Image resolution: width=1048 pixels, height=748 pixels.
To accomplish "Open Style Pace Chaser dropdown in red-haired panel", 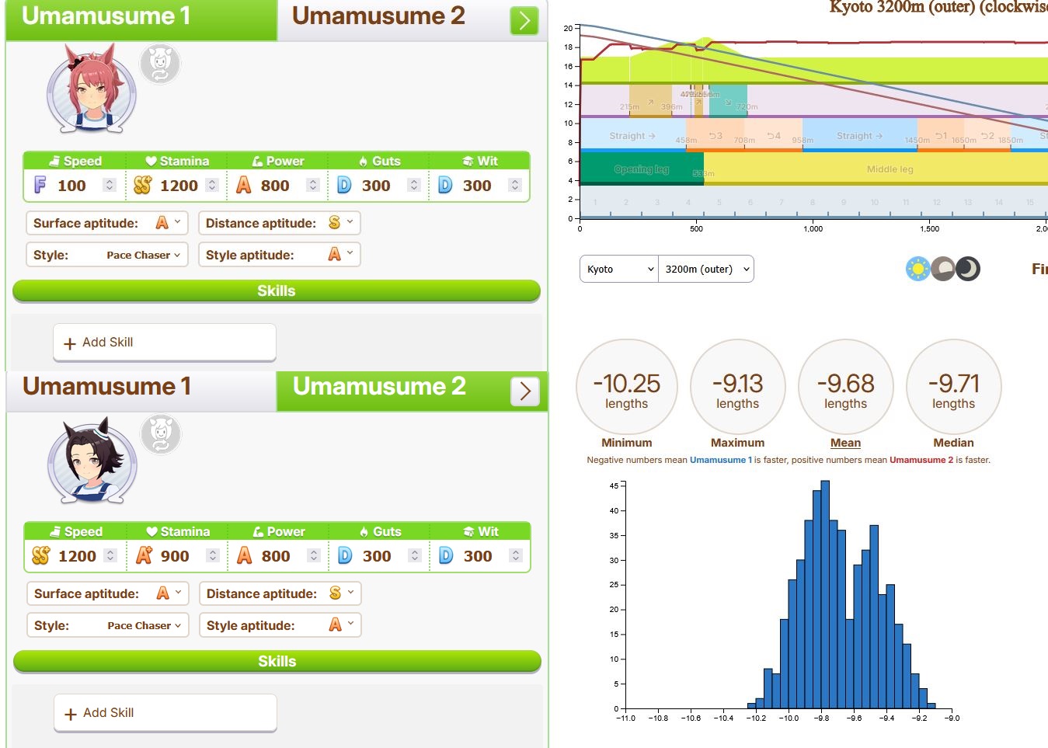I will (x=107, y=255).
